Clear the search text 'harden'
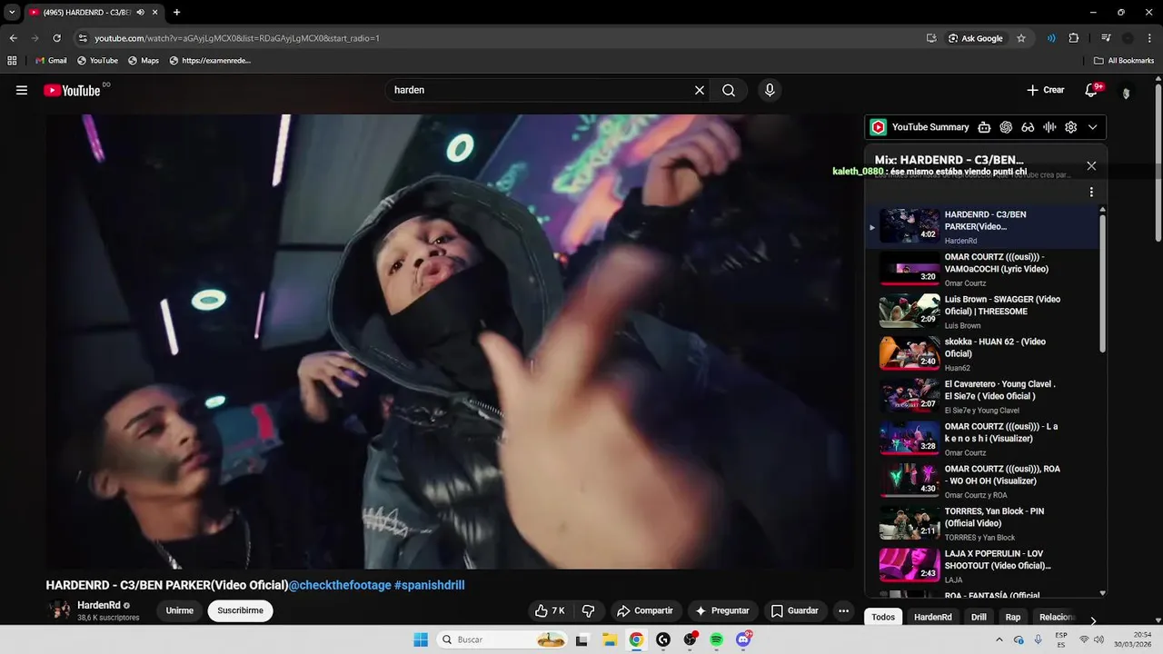This screenshot has height=654, width=1163. click(x=700, y=90)
